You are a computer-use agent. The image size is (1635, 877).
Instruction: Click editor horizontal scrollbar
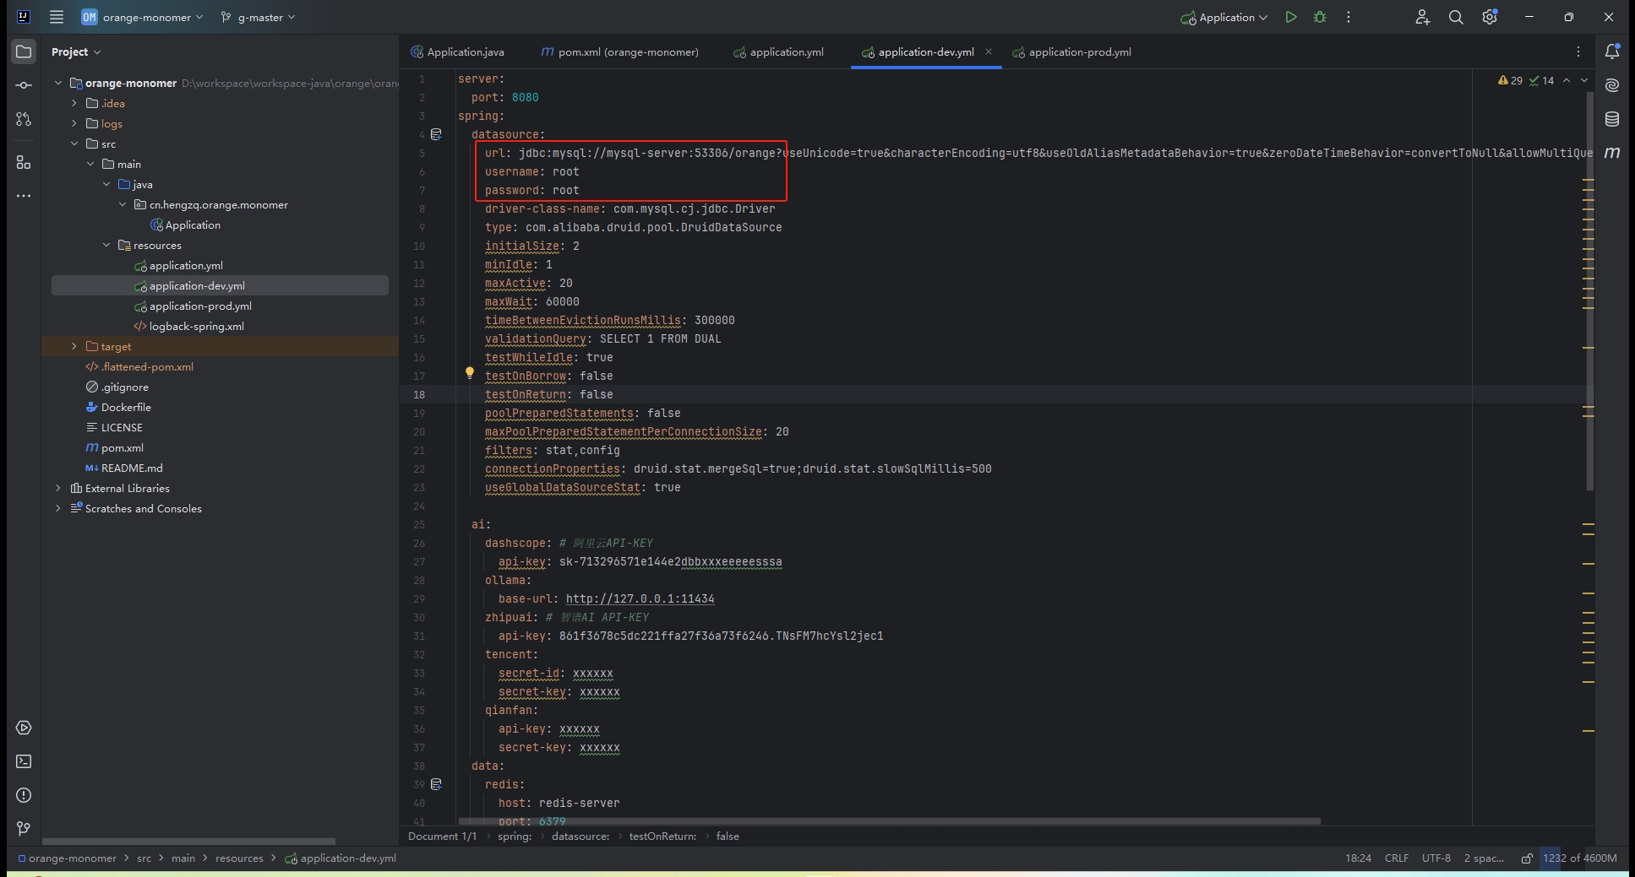889,820
